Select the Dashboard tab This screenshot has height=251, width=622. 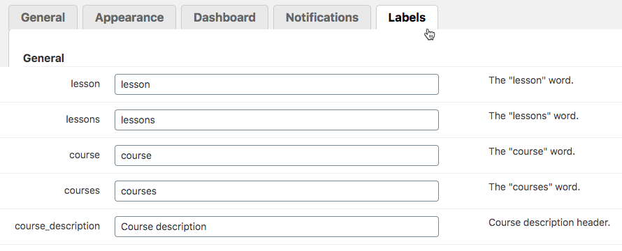(224, 17)
